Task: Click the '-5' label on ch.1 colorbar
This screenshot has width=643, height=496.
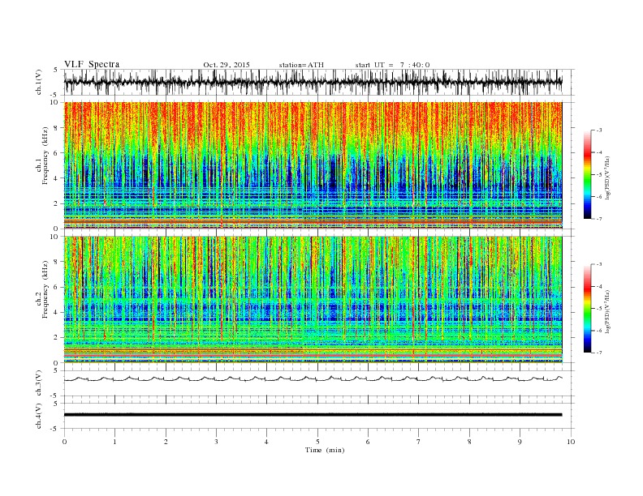Action: [x=599, y=175]
